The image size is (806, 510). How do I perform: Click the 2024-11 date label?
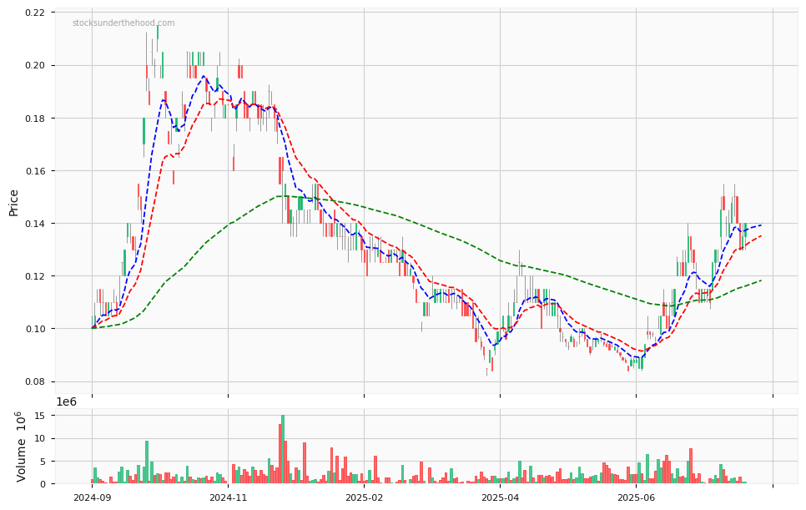tap(229, 497)
